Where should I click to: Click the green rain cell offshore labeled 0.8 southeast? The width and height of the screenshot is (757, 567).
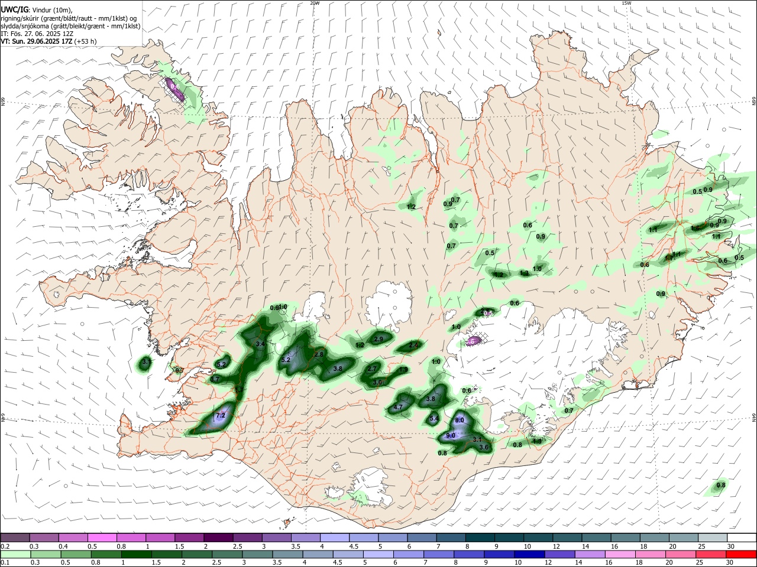click(x=719, y=486)
